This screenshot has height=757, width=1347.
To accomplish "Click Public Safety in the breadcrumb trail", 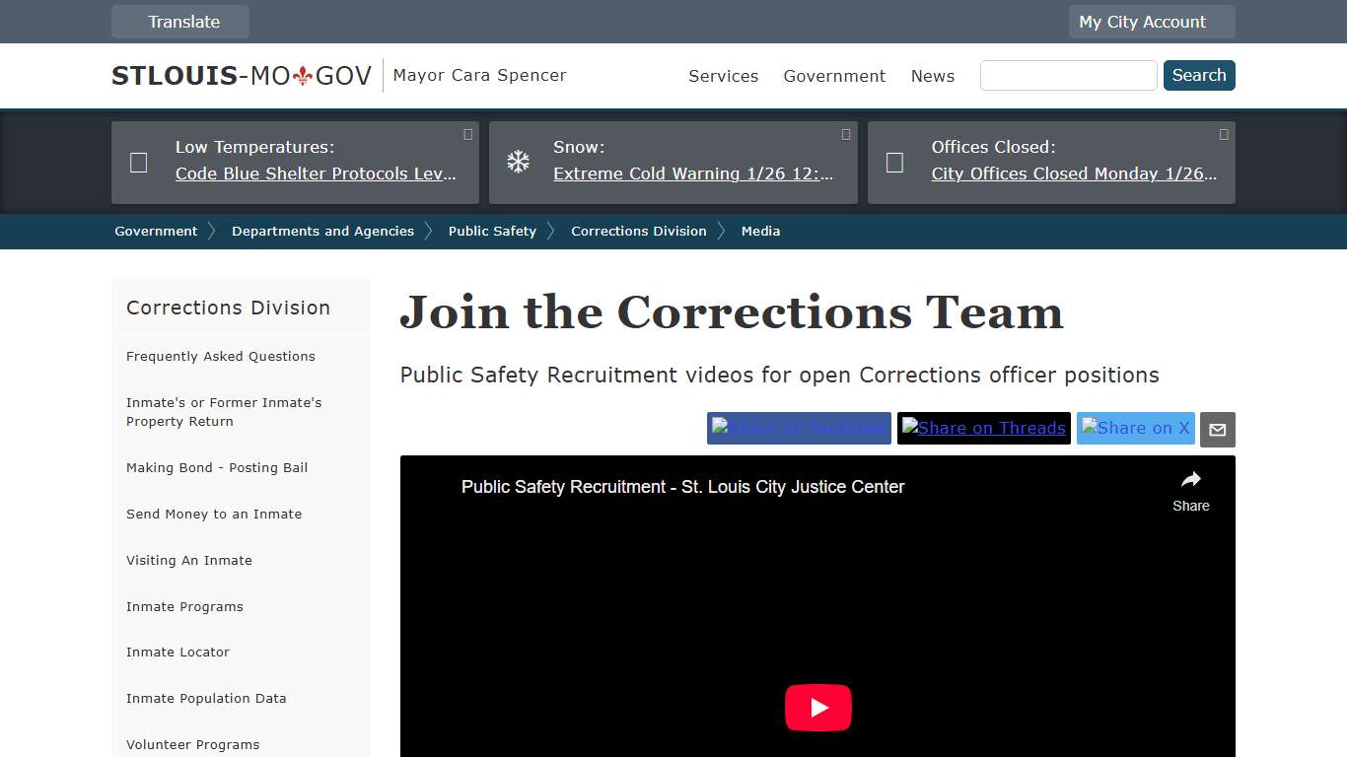I will (x=492, y=231).
